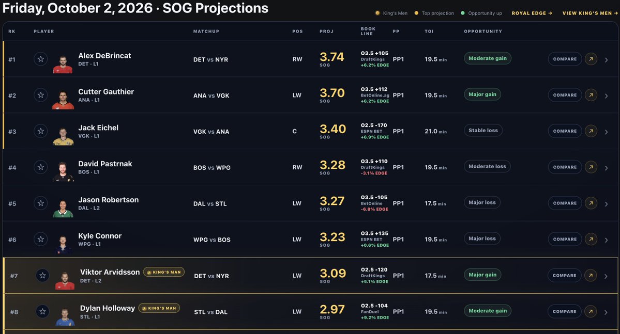Click the Top projection legend dot
Viewport: 620px width, 334px height.
pos(416,13)
